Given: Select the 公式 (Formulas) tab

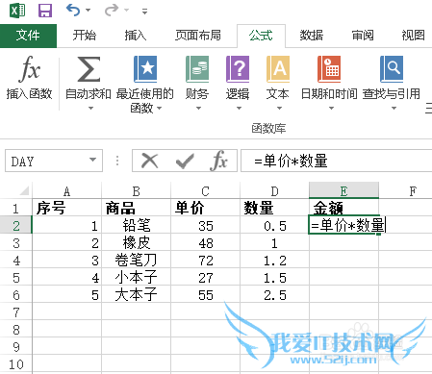Looking at the screenshot, I should 261,36.
